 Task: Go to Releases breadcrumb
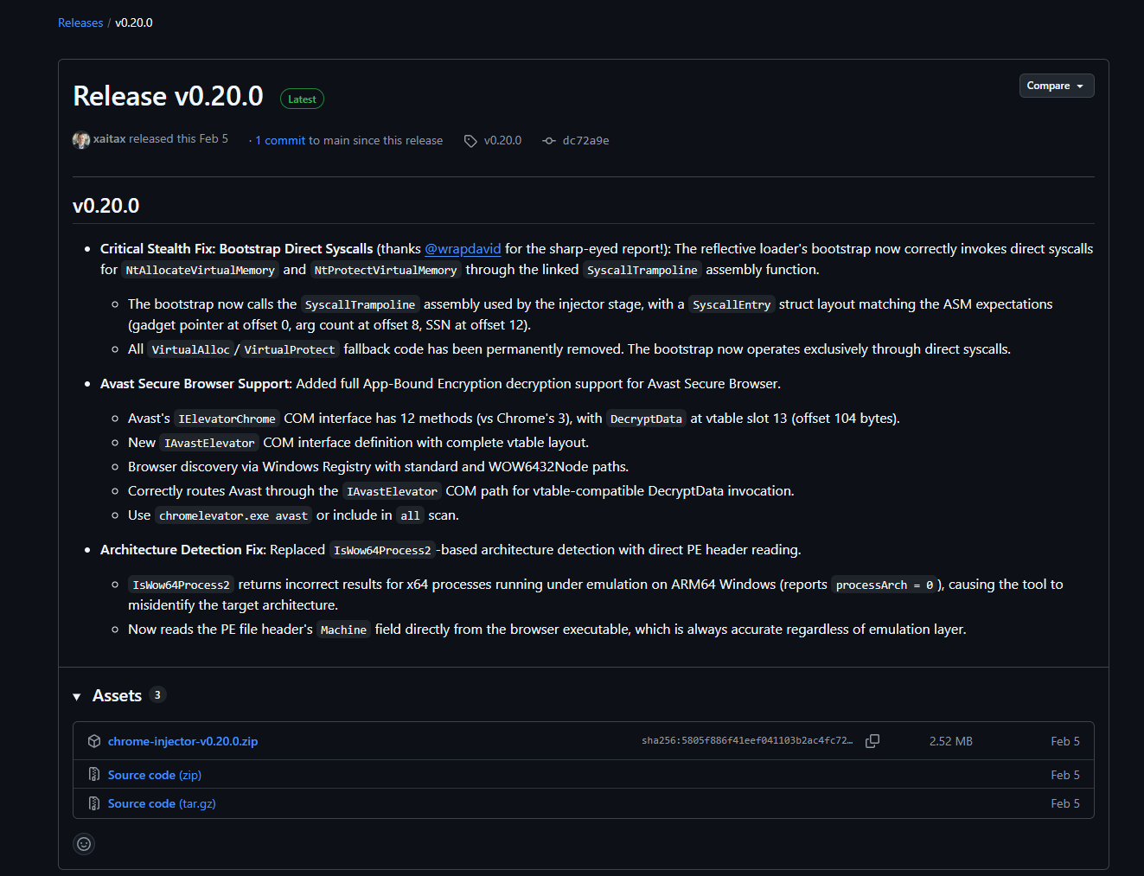(80, 22)
